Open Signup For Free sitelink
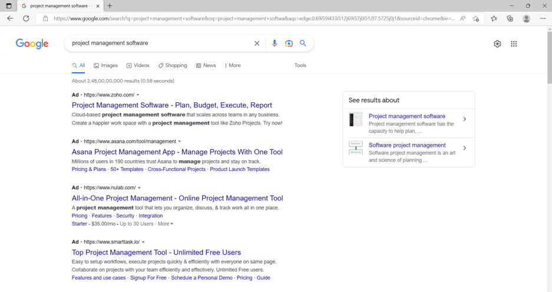This screenshot has width=552, height=292. pos(148,278)
